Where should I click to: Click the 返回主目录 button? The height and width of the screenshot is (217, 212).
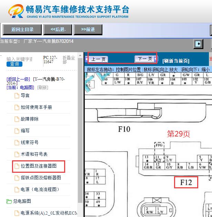click(22, 30)
